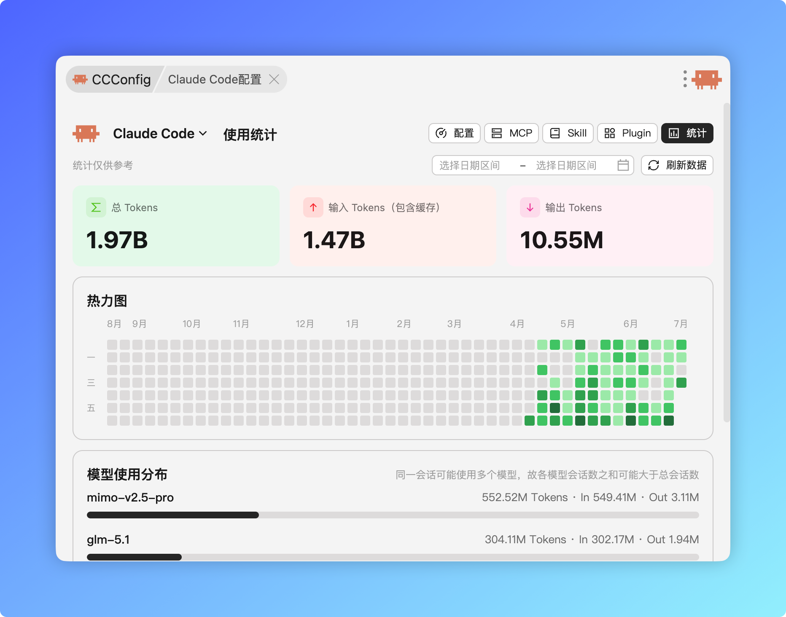Viewport: 786px width, 617px height.
Task: Click the 6月 month label on heatmap
Action: click(631, 324)
